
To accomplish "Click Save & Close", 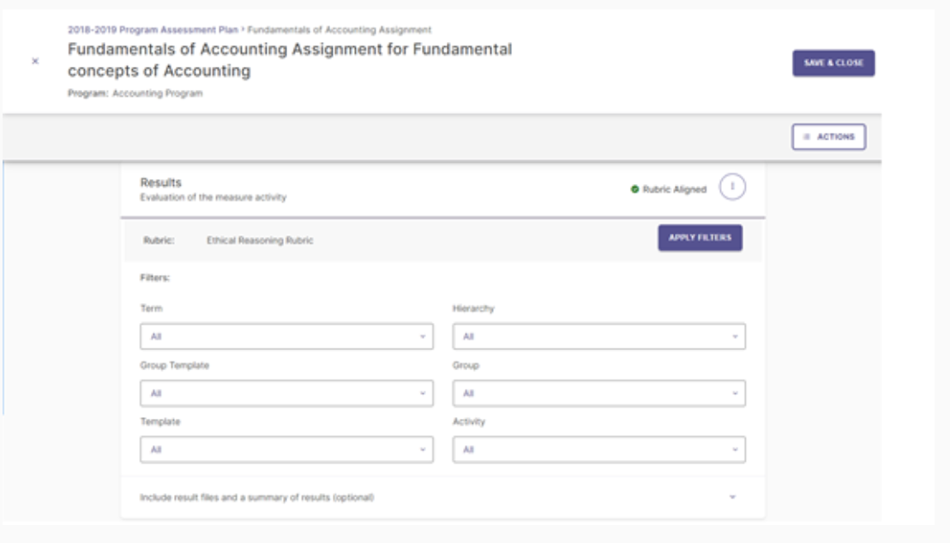I will tap(833, 63).
